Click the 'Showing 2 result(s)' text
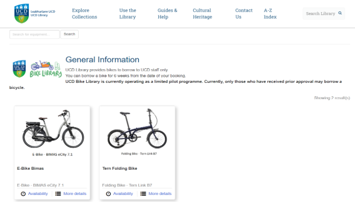The width and height of the screenshot is (355, 202). [332, 98]
